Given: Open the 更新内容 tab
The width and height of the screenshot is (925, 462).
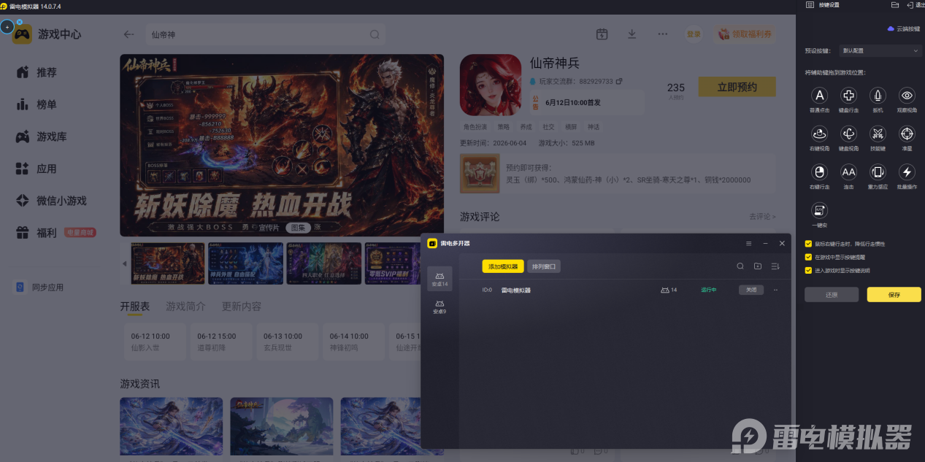Looking at the screenshot, I should tap(242, 307).
